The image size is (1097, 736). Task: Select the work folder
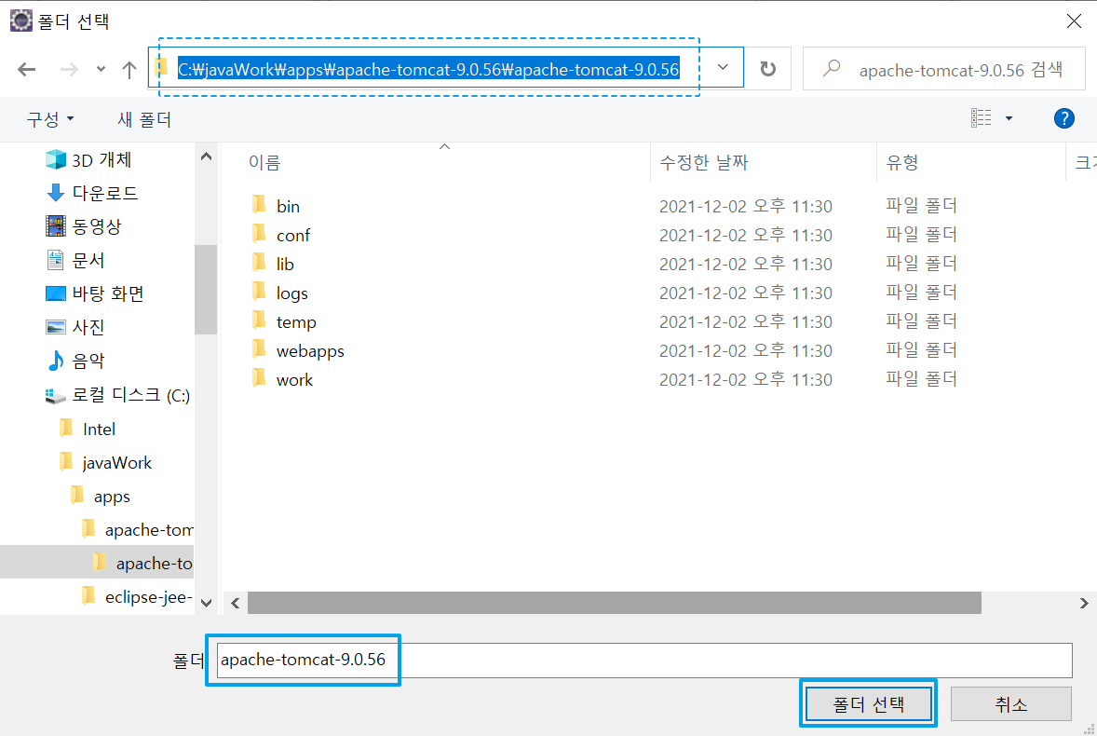pyautogui.click(x=294, y=380)
